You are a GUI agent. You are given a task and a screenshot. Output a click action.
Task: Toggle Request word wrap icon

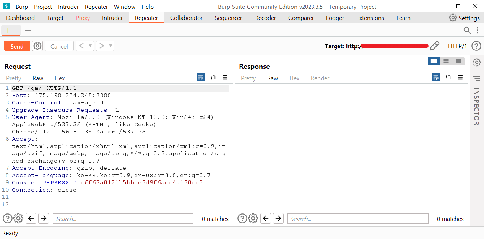[x=201, y=77]
